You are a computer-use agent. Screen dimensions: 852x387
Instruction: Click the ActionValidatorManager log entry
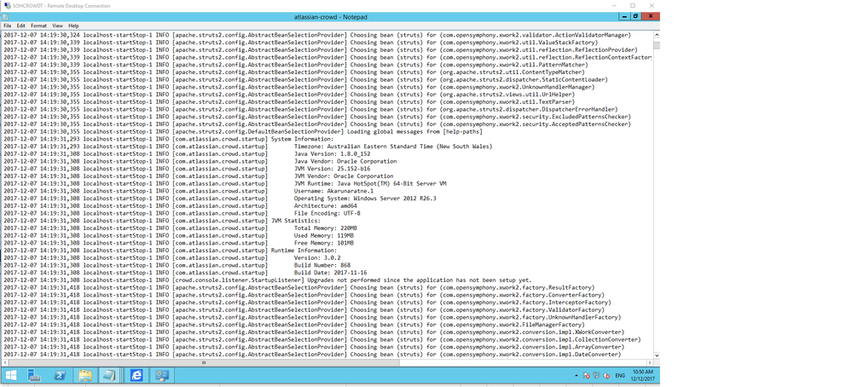coord(316,35)
